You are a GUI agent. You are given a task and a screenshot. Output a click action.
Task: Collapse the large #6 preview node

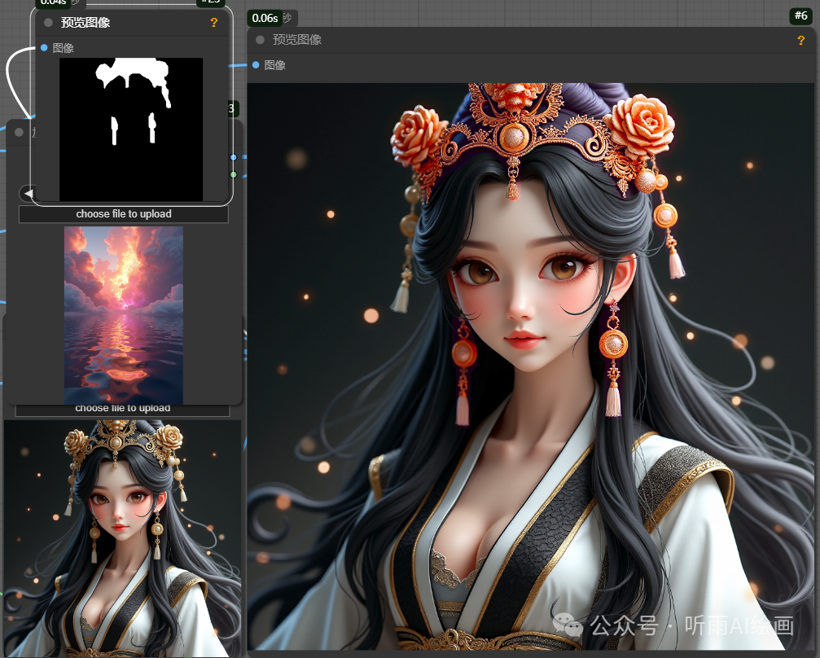(260, 40)
